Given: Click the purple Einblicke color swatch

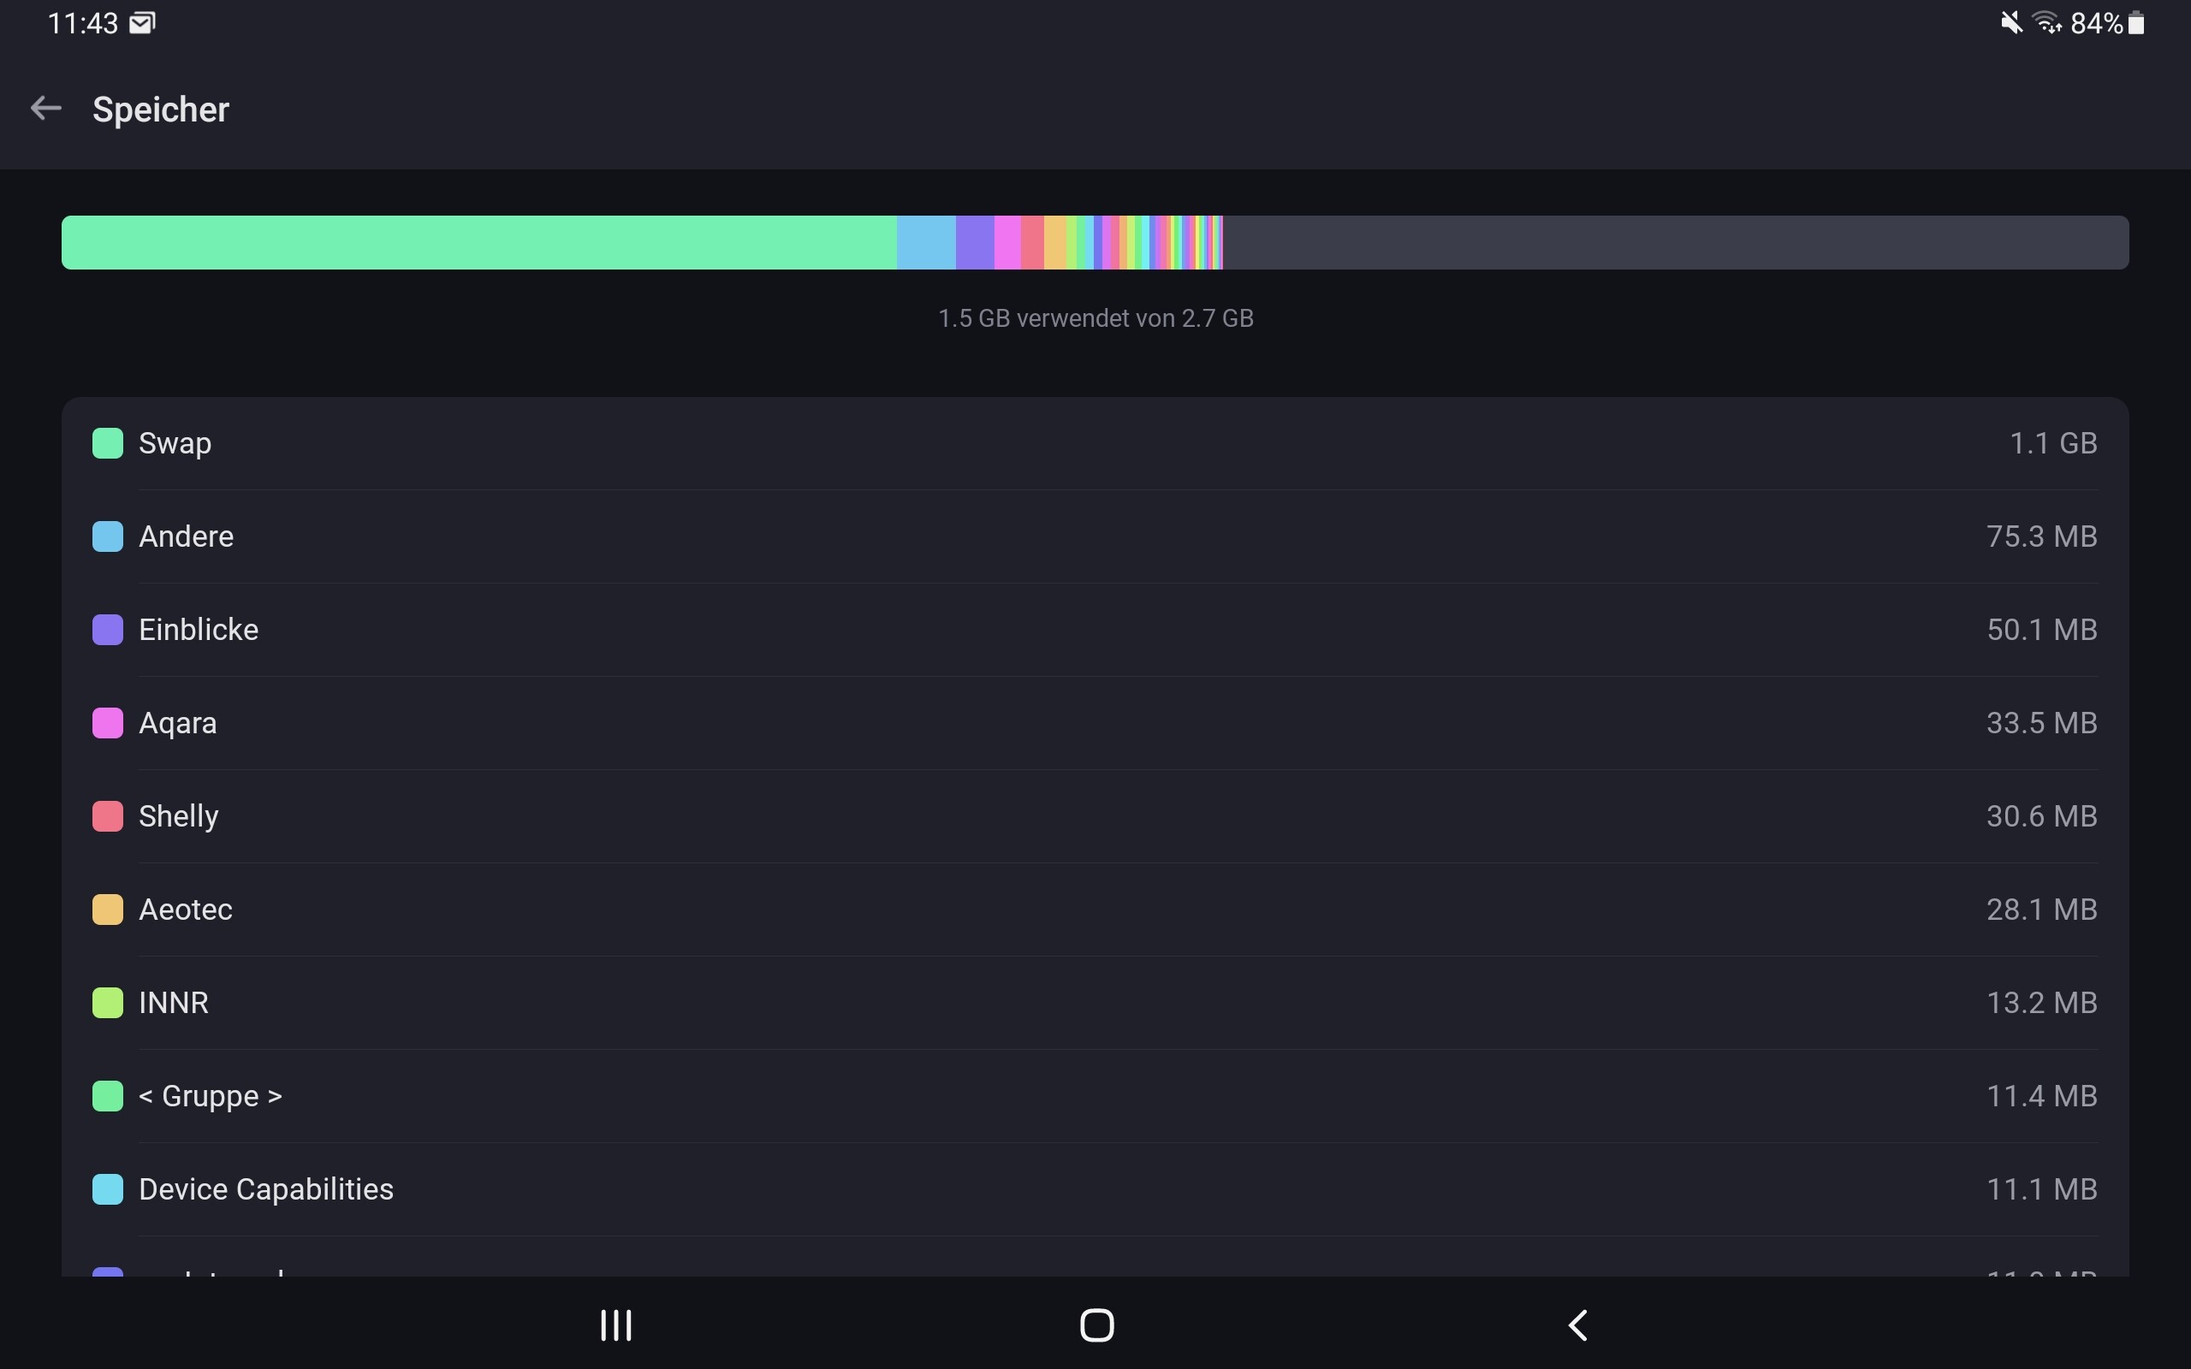Looking at the screenshot, I should click(x=108, y=631).
